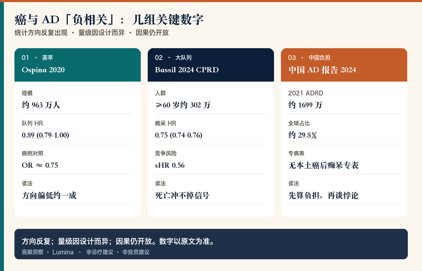Click the label 全球占比
The height and width of the screenshot is (271, 422).
point(299,123)
